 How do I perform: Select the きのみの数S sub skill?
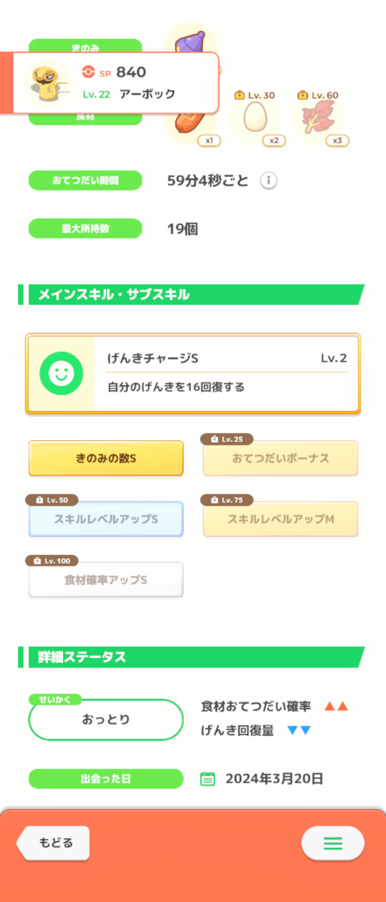pos(106,458)
